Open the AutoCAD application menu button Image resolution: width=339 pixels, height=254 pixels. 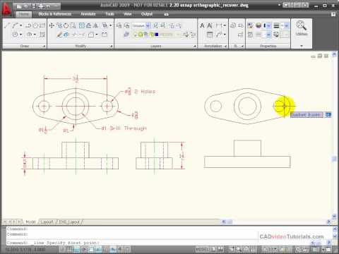pyautogui.click(x=6, y=9)
